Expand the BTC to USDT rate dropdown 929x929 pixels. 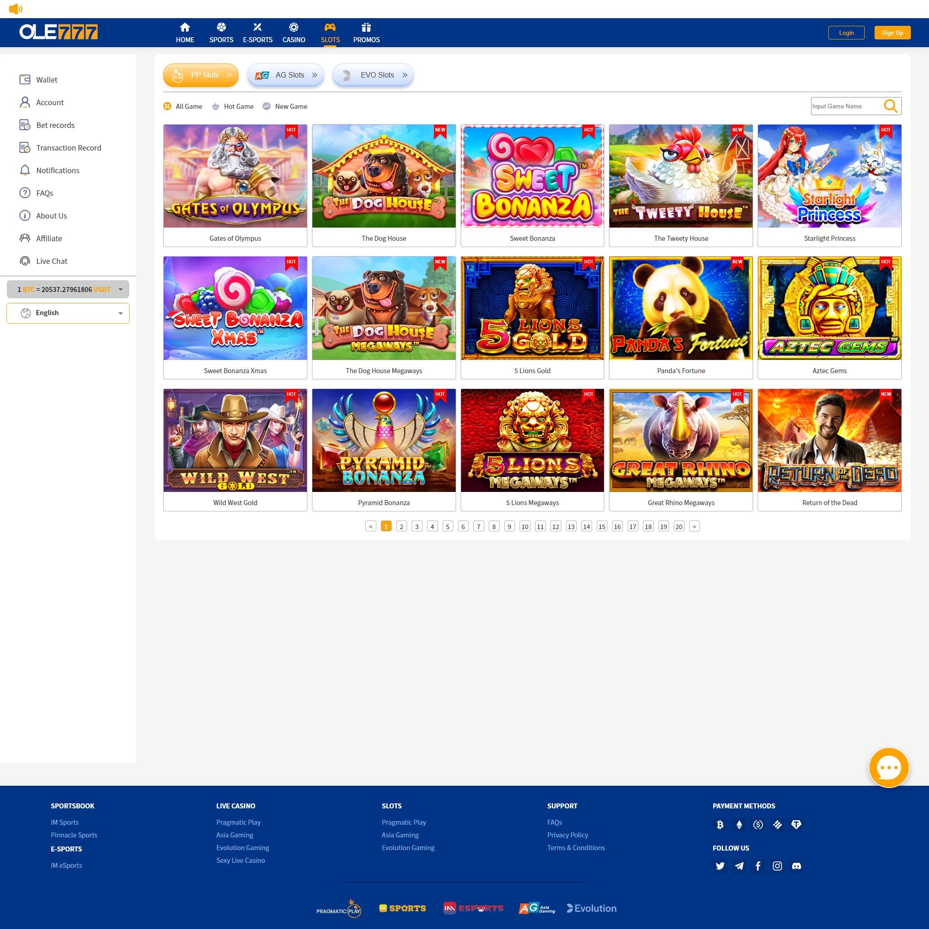[68, 289]
